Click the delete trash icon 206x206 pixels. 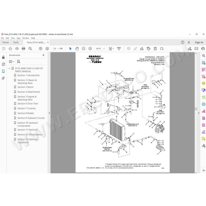click(155, 49)
